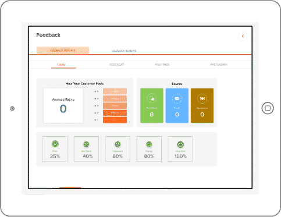
Task: Click the 25% rating face icon
Action: point(55,144)
